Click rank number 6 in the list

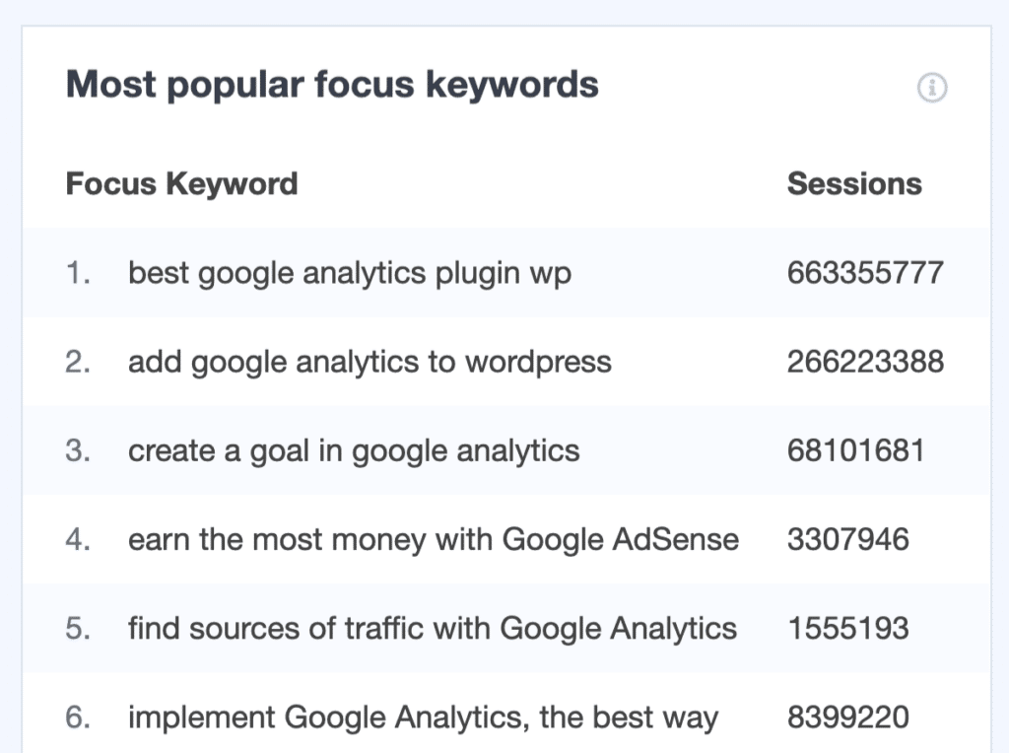[78, 718]
